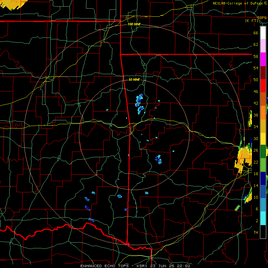The width and height of the screenshot is (268, 268).
Task: Click the "30" legend value
Action: click(256, 138)
